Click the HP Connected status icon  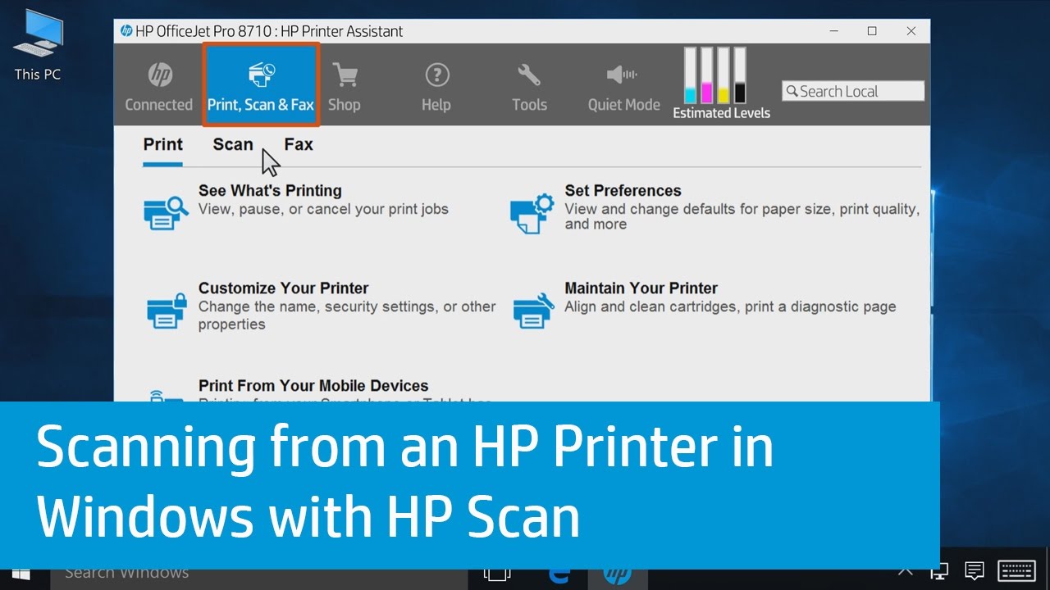[160, 75]
